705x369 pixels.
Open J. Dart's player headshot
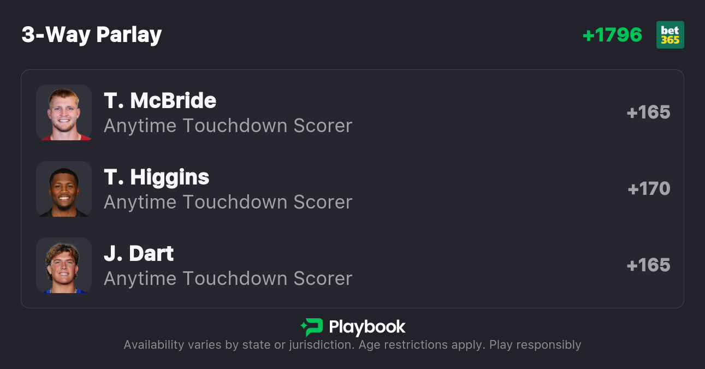tap(64, 265)
